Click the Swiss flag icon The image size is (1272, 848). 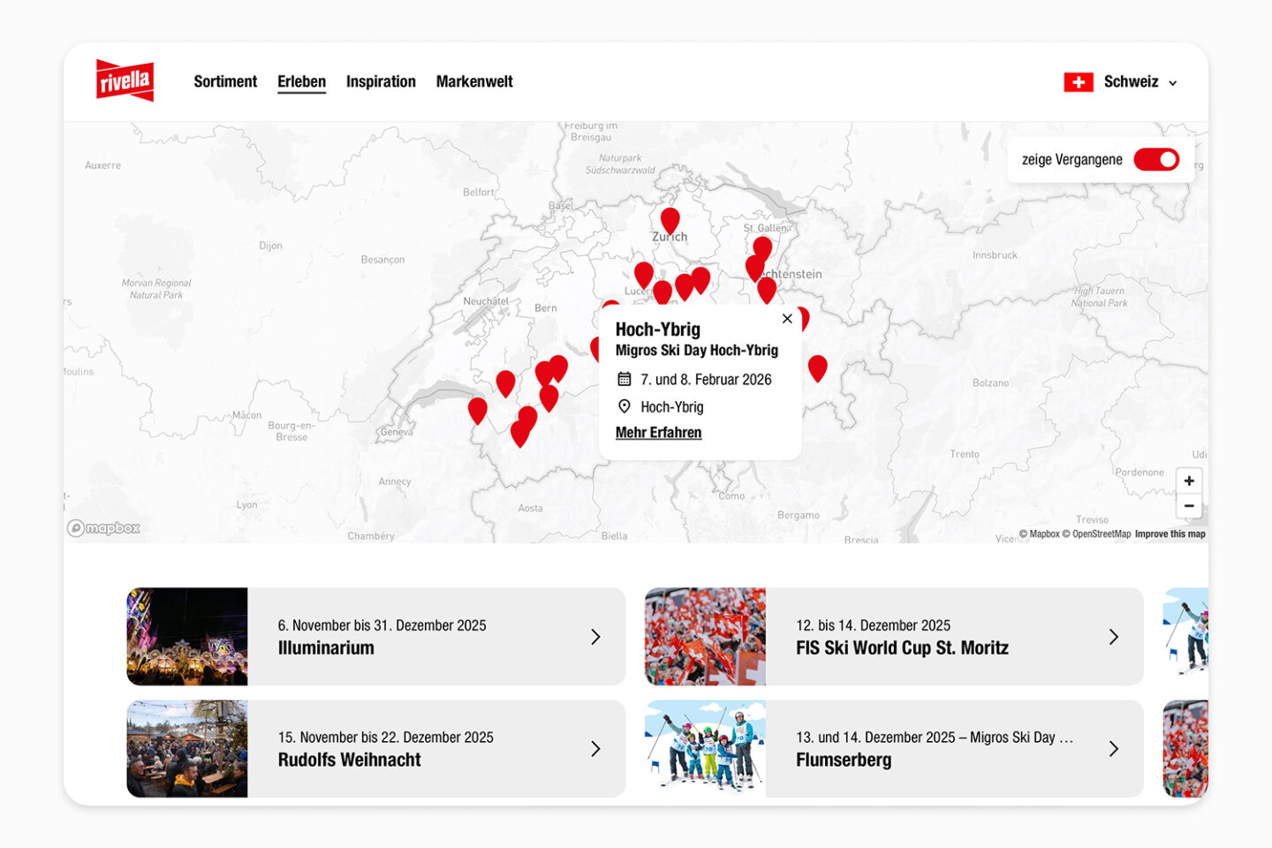pos(1078,82)
